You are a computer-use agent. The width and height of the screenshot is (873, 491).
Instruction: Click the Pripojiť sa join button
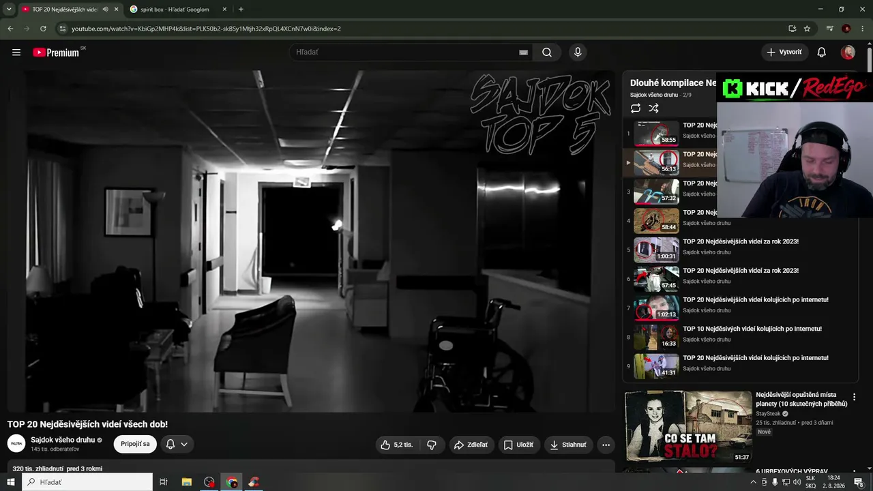tap(135, 444)
